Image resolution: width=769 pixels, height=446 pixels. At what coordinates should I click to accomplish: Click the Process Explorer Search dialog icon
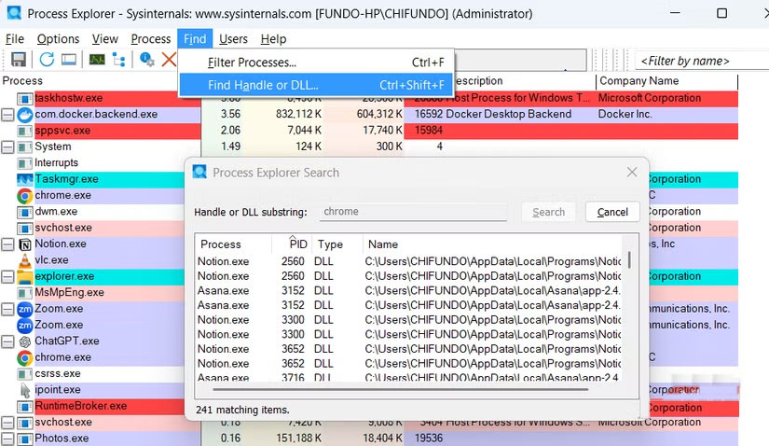(199, 172)
